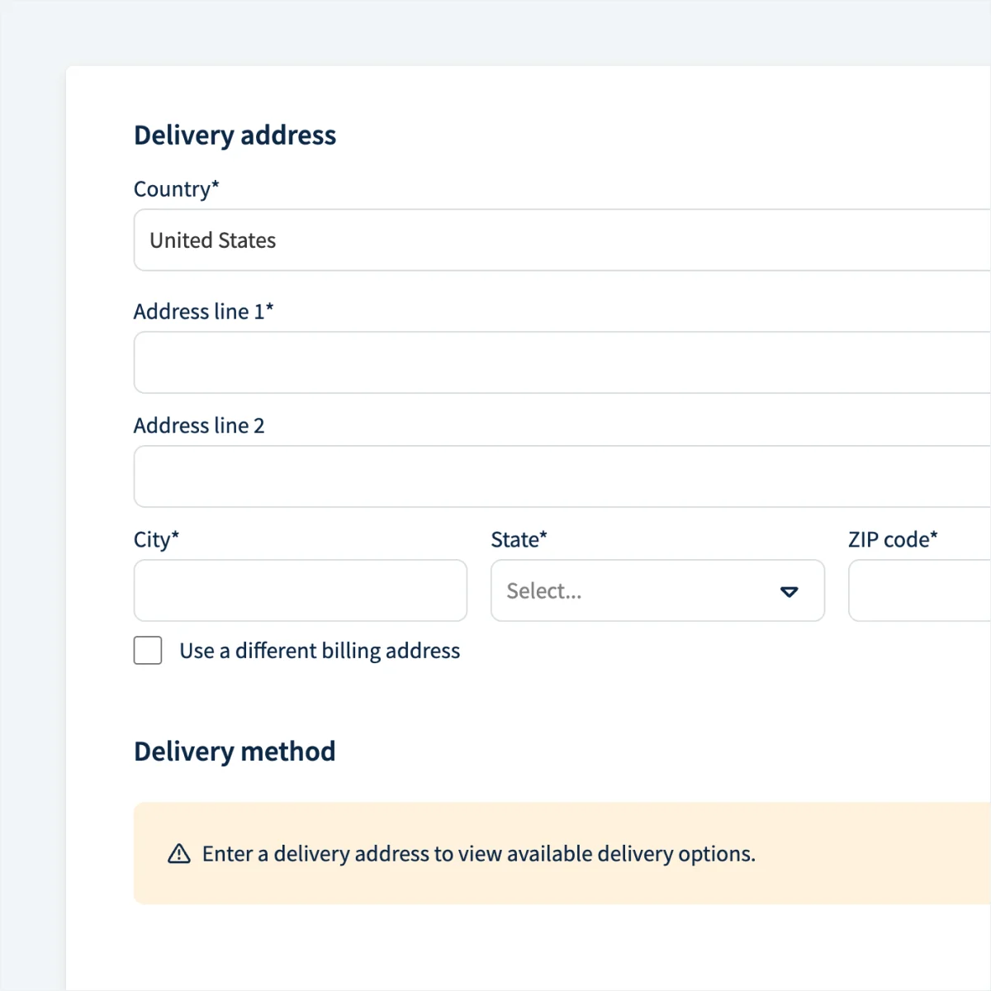Select the ZIP code input box
This screenshot has height=991, width=991.
[x=919, y=590]
